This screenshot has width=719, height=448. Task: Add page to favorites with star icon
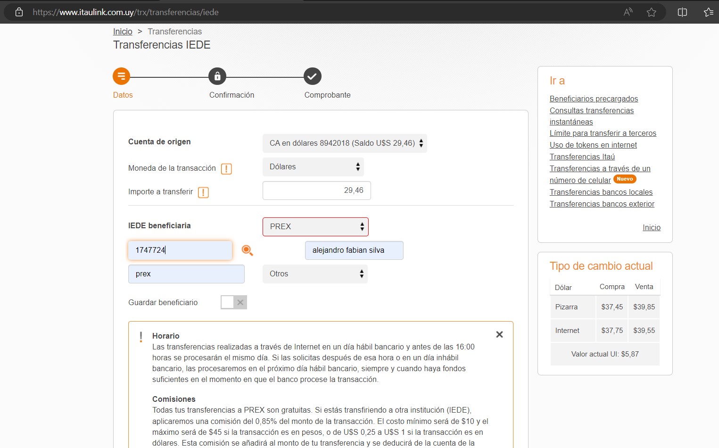[651, 12]
